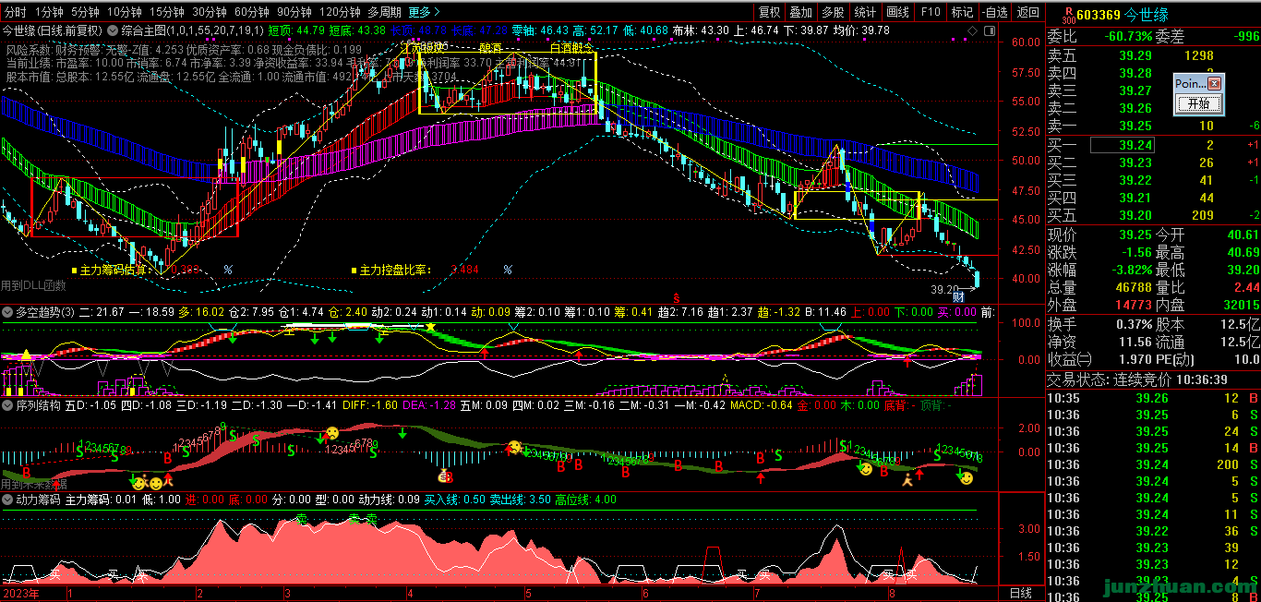Toggle the -自选 watchlist button
This screenshot has width=1261, height=602.
click(994, 12)
